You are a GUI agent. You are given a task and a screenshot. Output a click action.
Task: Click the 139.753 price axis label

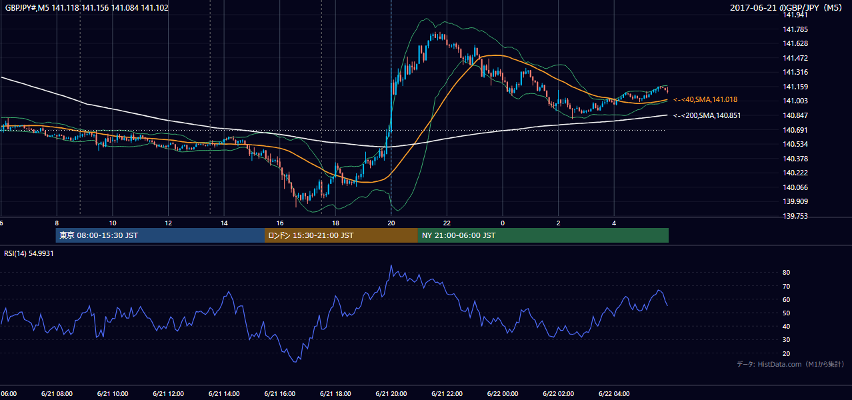[795, 216]
